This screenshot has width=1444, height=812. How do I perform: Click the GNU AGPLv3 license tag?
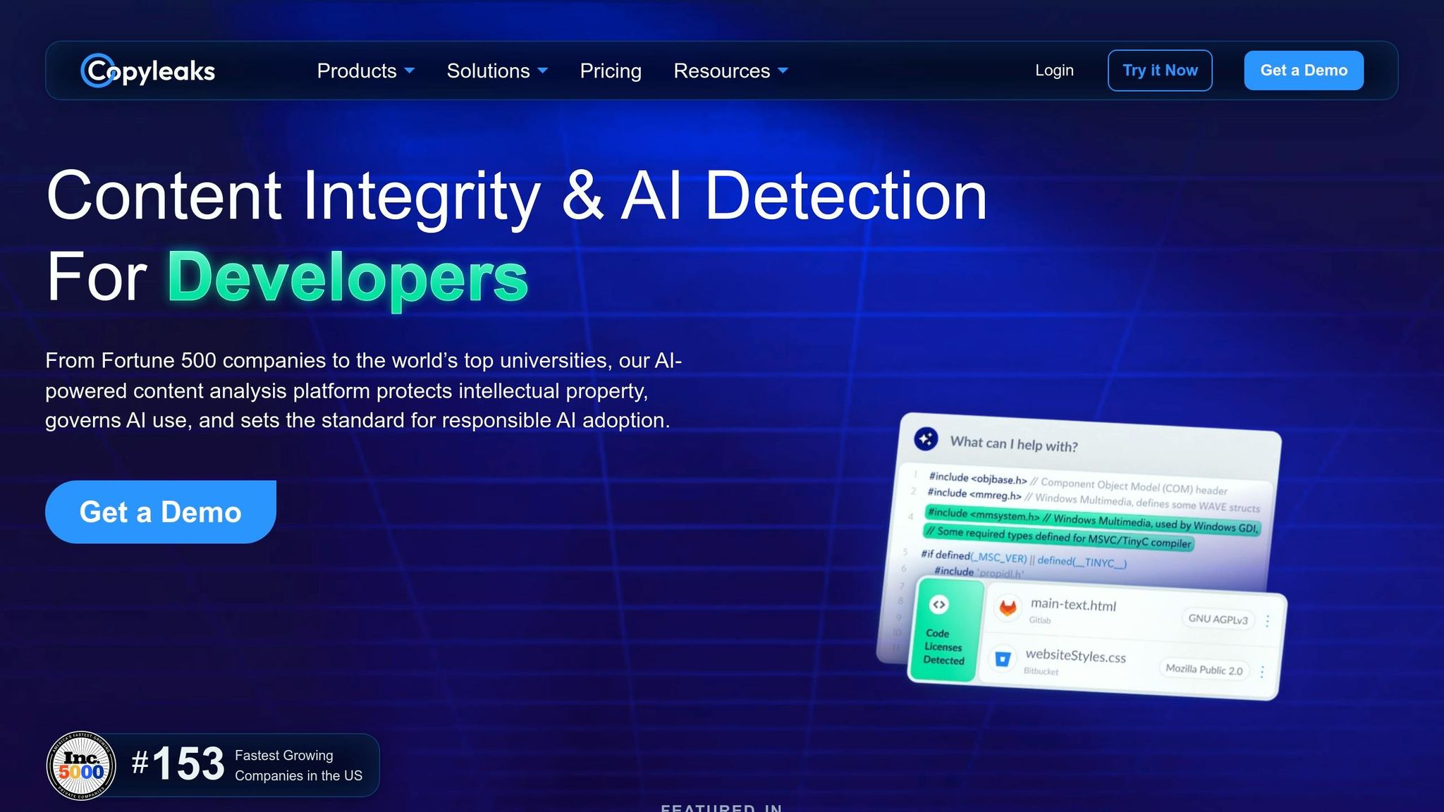point(1218,619)
